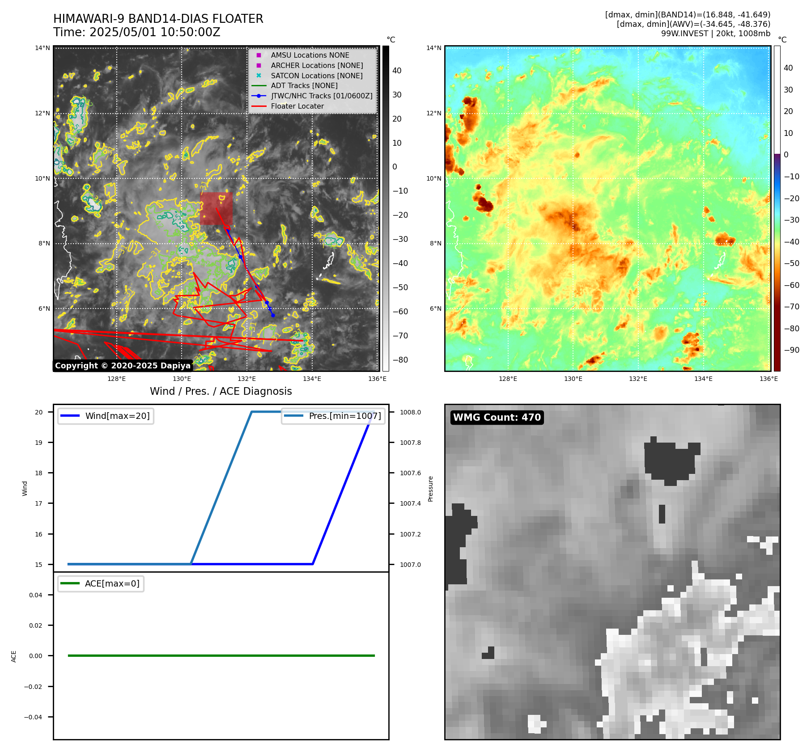Image resolution: width=811 pixels, height=756 pixels.
Task: Click the 134°E longitude label on right map
Action: (x=703, y=379)
